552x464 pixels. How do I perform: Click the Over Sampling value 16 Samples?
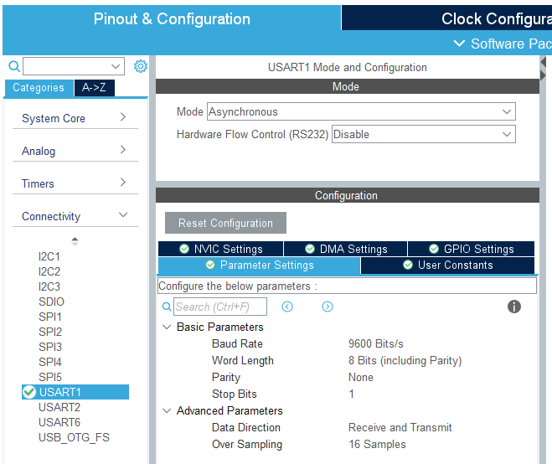tap(377, 444)
